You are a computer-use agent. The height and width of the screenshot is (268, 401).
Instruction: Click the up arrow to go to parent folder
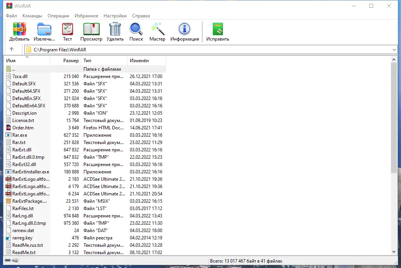pos(12,49)
